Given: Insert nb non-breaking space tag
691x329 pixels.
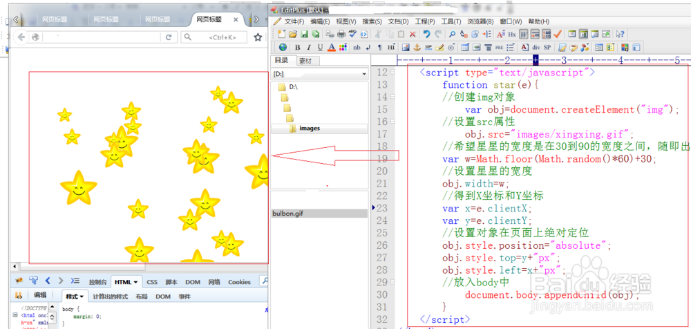Looking at the screenshot, I should coord(357,47).
